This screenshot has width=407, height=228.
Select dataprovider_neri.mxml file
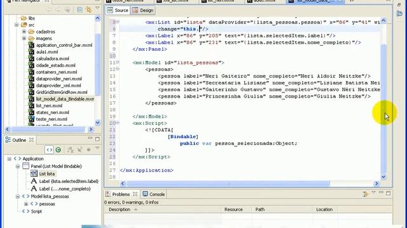59,79
